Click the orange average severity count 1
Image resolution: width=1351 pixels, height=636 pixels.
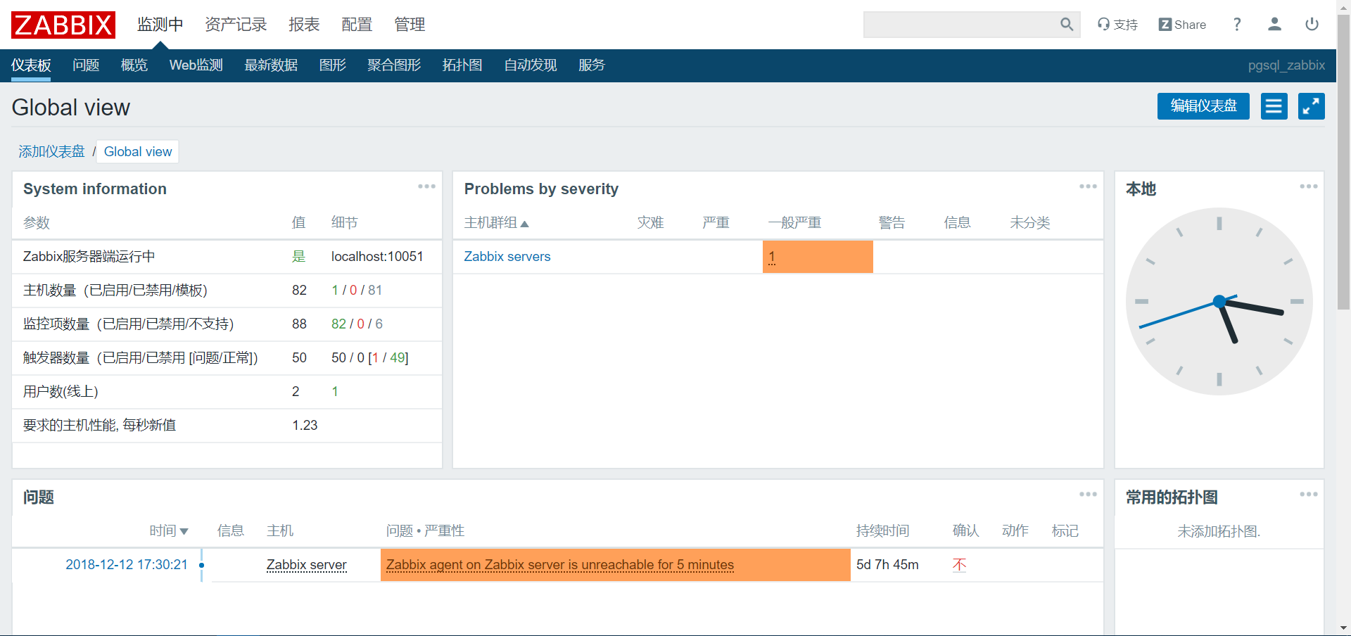772,257
